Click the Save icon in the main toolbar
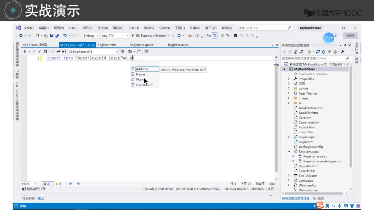374x210 pixels. 52,36
